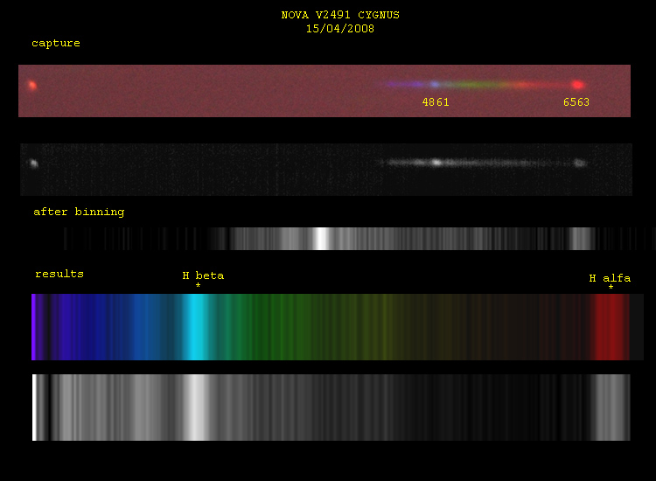Click the date '15/04/2008'
This screenshot has height=481, width=656.
(x=340, y=29)
